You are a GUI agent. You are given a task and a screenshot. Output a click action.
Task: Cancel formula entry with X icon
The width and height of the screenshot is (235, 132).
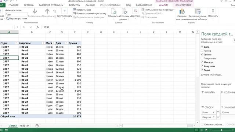pos(23,27)
